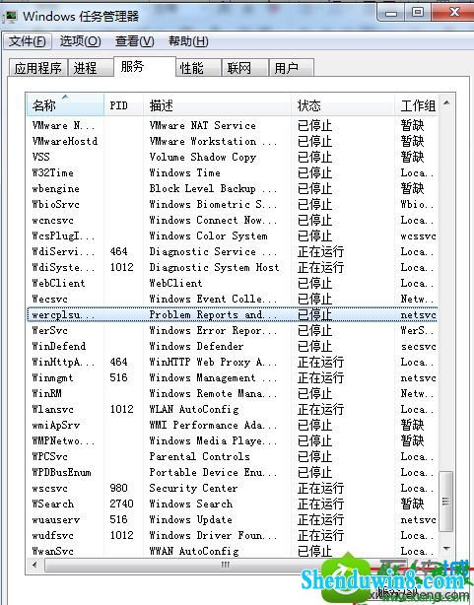Select the WwanSvc service row

233,551
